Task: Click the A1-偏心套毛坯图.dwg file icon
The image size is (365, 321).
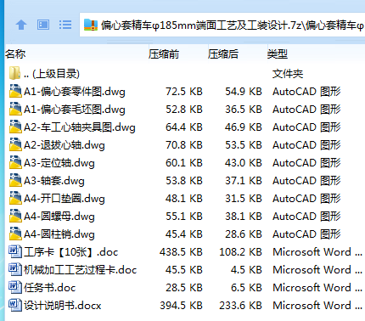Action: pyautogui.click(x=15, y=109)
